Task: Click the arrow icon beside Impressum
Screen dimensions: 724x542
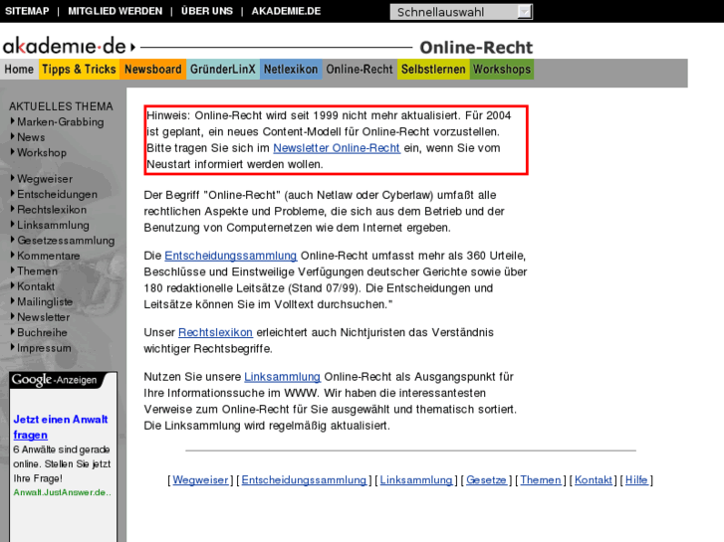Action: [x=13, y=347]
